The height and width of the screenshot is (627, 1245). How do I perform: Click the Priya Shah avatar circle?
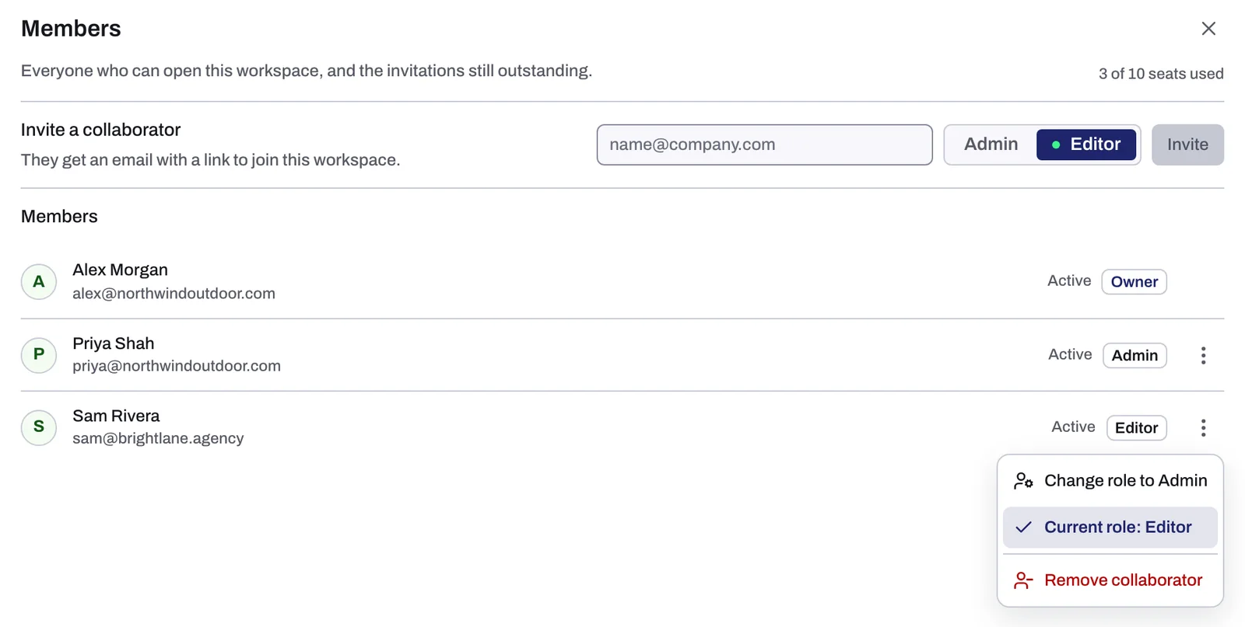pyautogui.click(x=39, y=354)
